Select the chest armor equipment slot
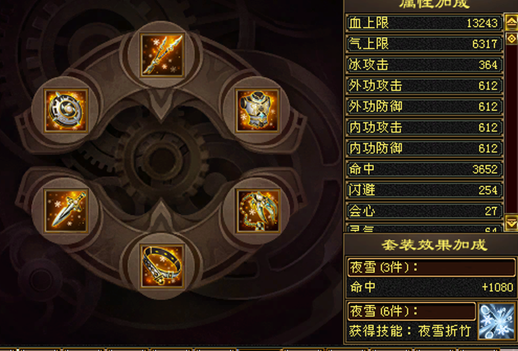Image resolution: width=518 pixels, height=351 pixels. [258, 111]
